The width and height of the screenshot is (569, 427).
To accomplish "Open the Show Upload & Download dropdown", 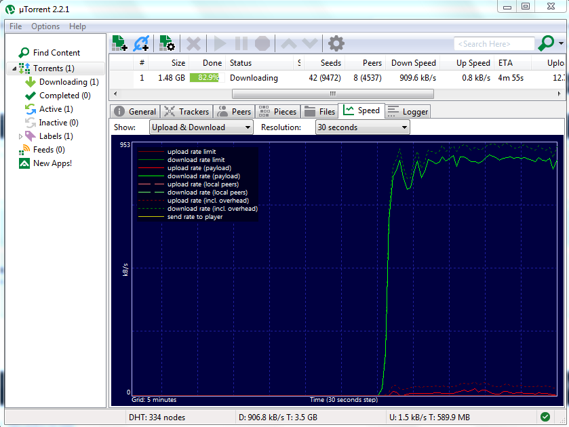I will point(201,127).
